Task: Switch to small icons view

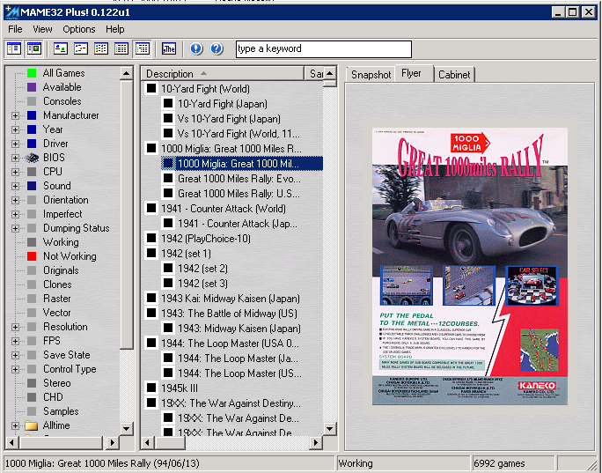Action: (x=81, y=48)
